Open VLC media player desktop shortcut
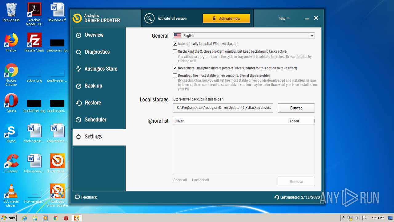Image resolution: width=394 pixels, height=222 pixels. (11, 196)
